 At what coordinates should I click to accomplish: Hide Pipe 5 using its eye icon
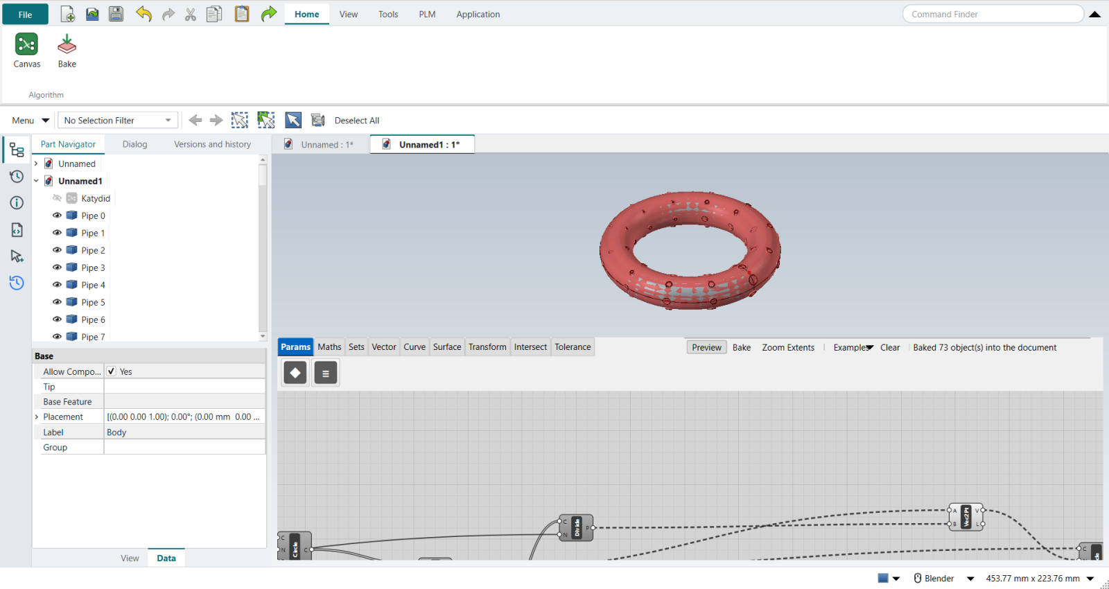(x=57, y=302)
